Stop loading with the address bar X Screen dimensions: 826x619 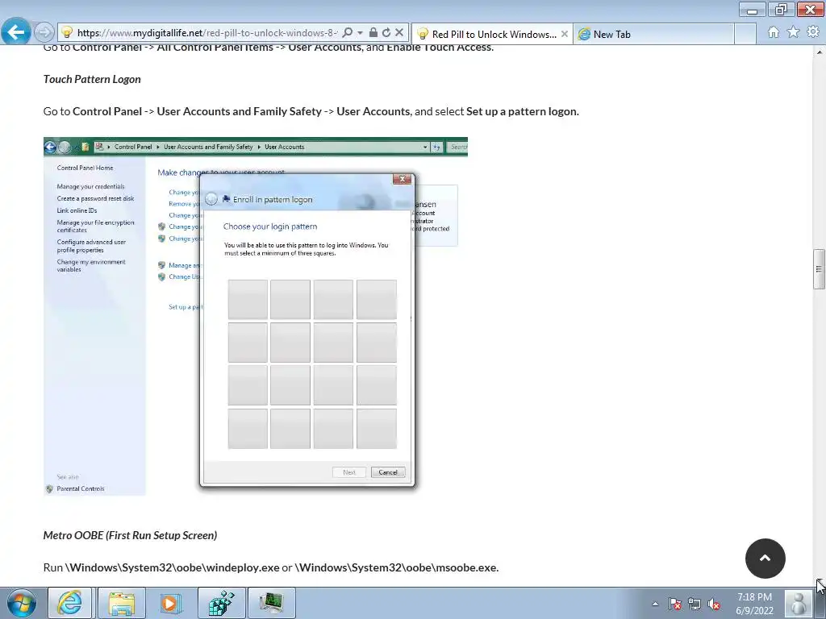[x=399, y=32]
